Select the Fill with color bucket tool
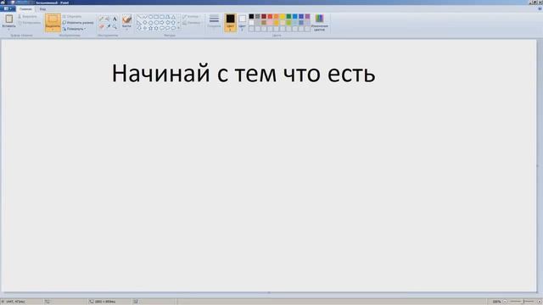The width and height of the screenshot is (543, 305). [x=108, y=19]
